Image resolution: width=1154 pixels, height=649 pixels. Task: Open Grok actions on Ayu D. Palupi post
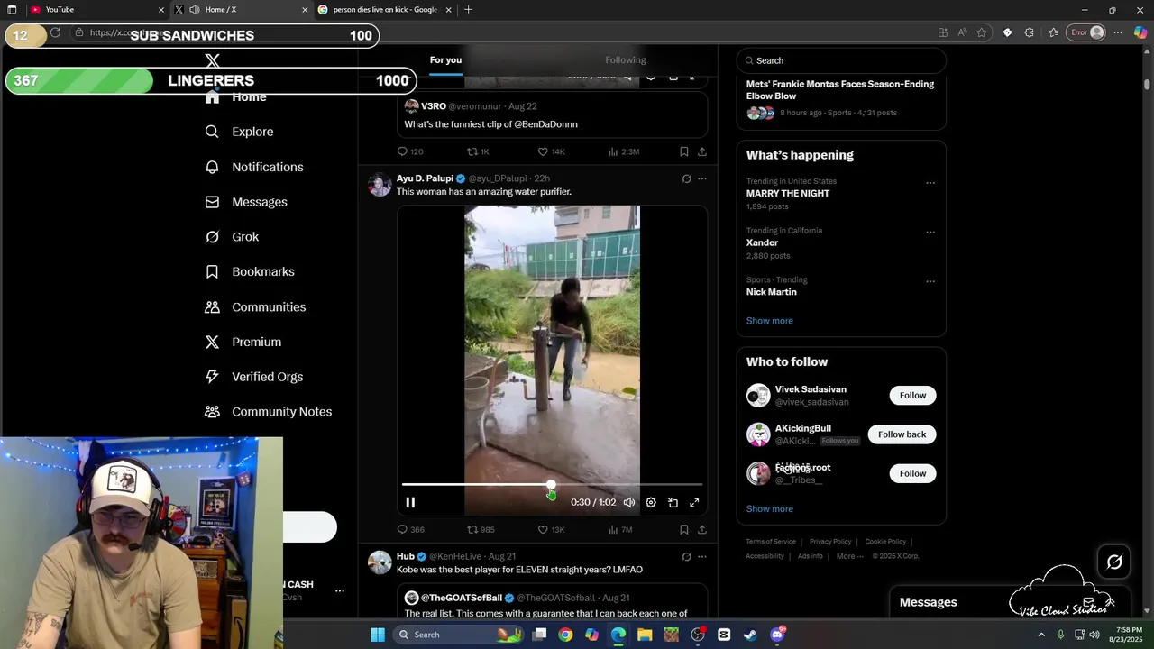point(686,178)
